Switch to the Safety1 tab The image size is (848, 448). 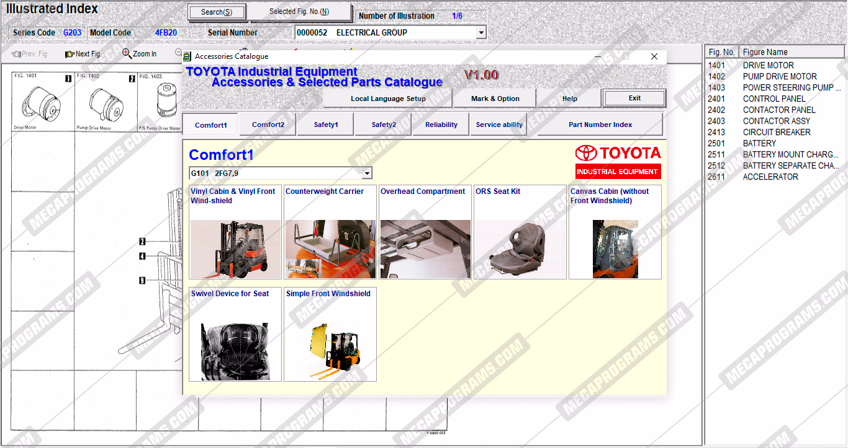click(325, 125)
